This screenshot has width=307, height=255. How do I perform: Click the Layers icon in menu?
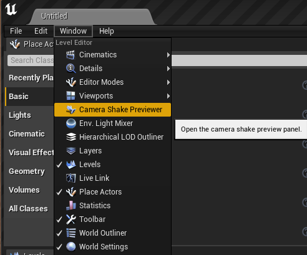tap(71, 151)
